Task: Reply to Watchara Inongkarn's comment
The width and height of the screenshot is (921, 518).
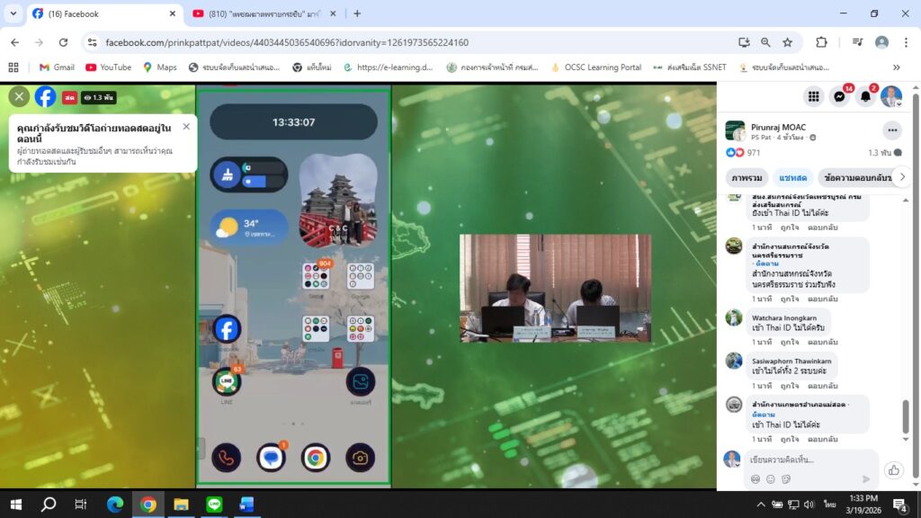Action: pos(822,342)
